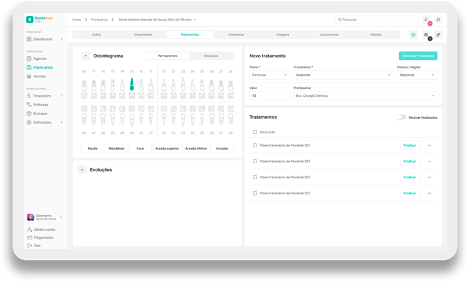Image resolution: width=468 pixels, height=282 pixels.
Task: Open the chat messages icon
Action: [438, 19]
